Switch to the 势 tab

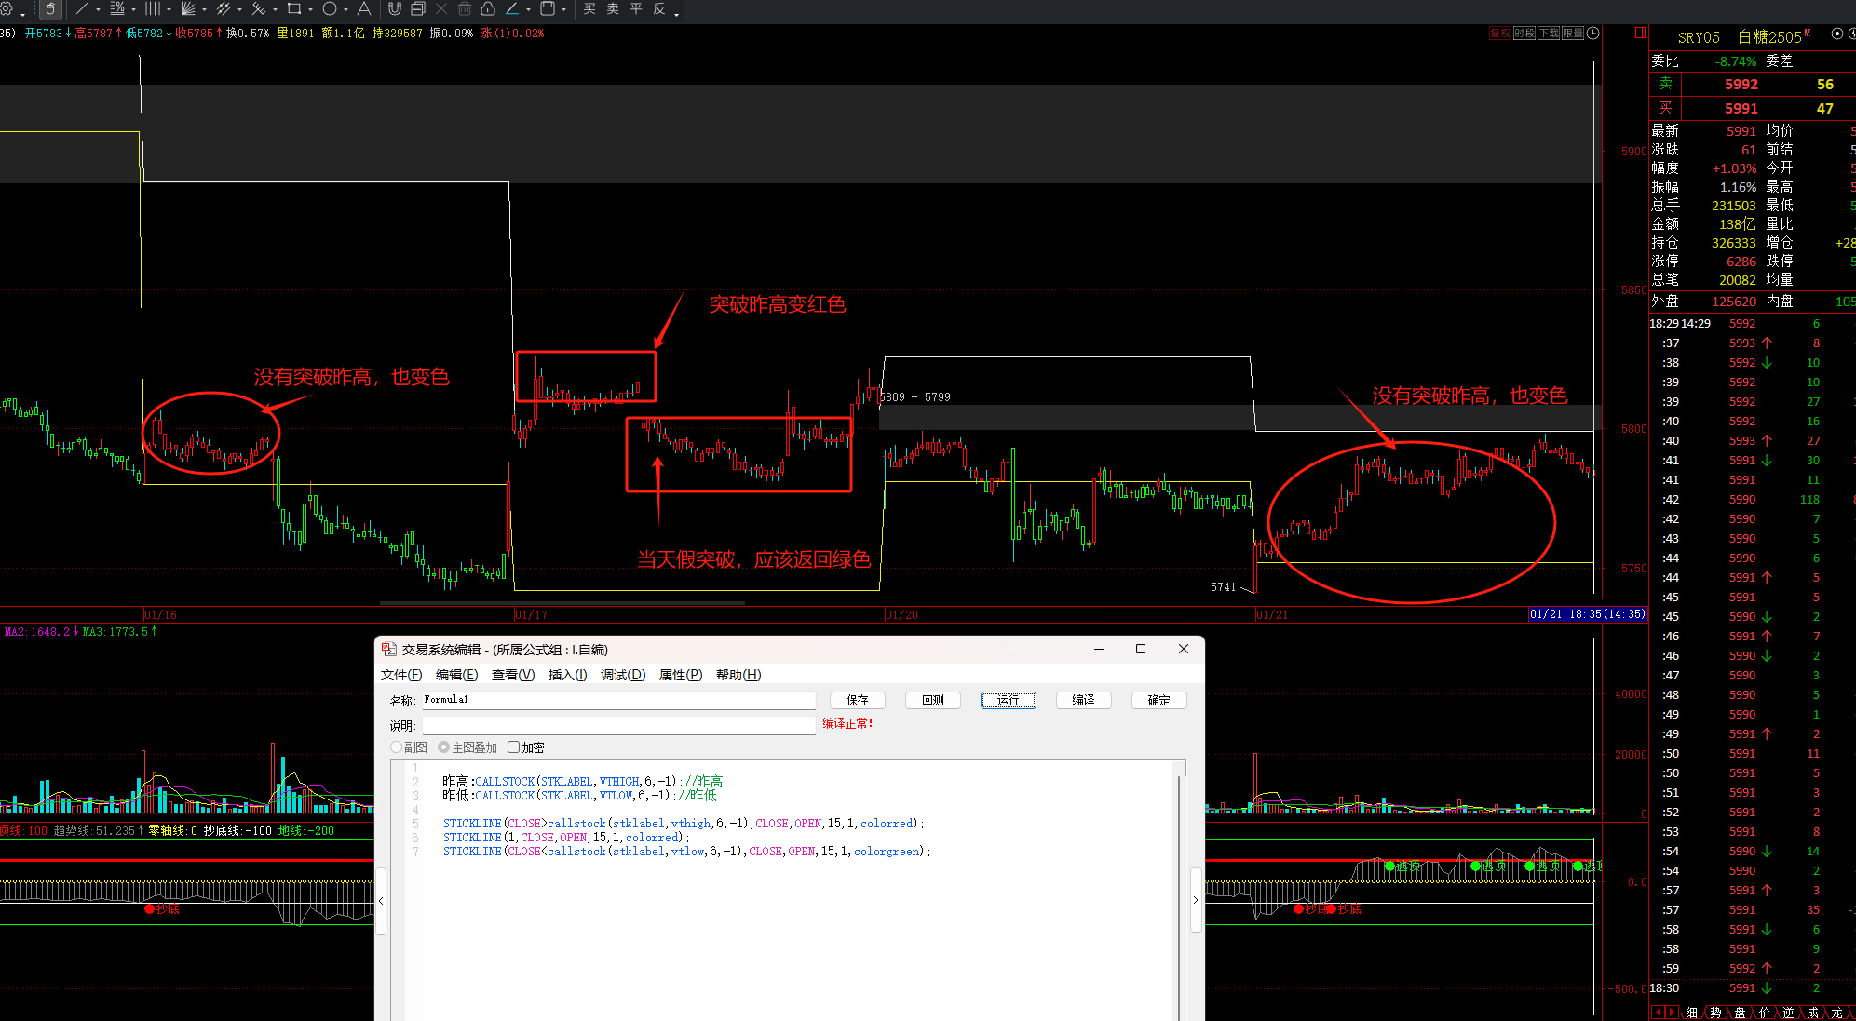tap(1716, 1013)
